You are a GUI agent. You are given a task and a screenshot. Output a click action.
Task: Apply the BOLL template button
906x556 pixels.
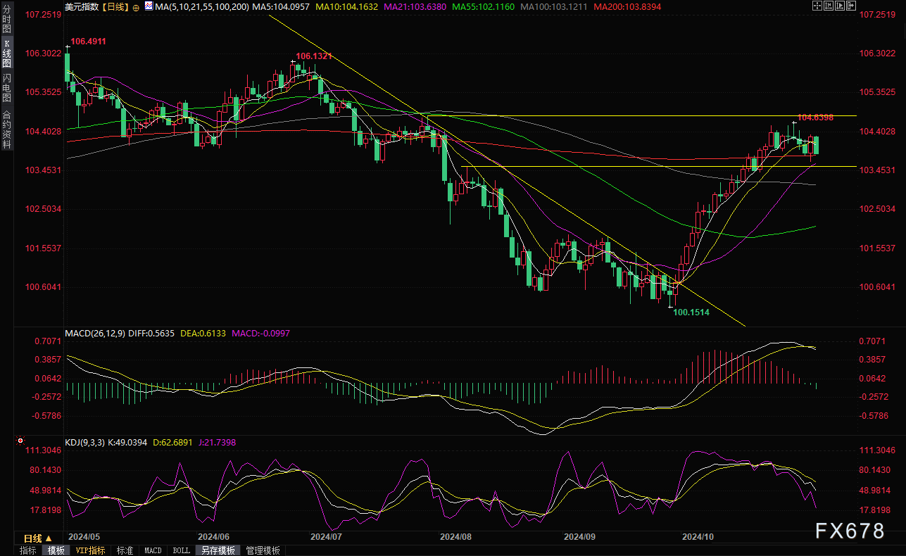pyautogui.click(x=181, y=550)
